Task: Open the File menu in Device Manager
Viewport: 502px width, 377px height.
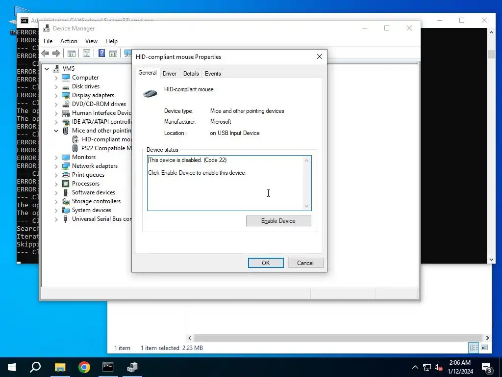Action: [x=48, y=41]
